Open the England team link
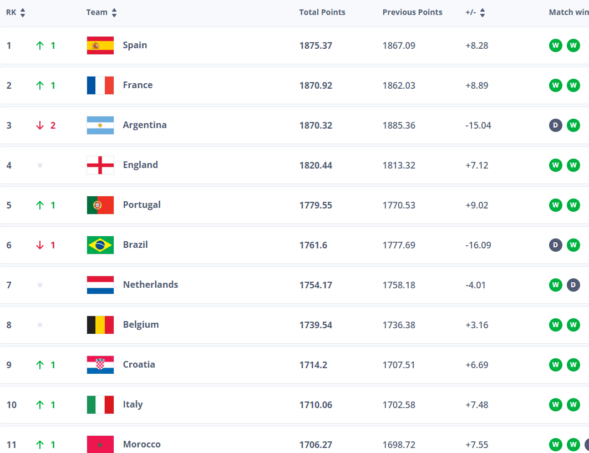Image resolution: width=589 pixels, height=453 pixels. click(x=140, y=165)
